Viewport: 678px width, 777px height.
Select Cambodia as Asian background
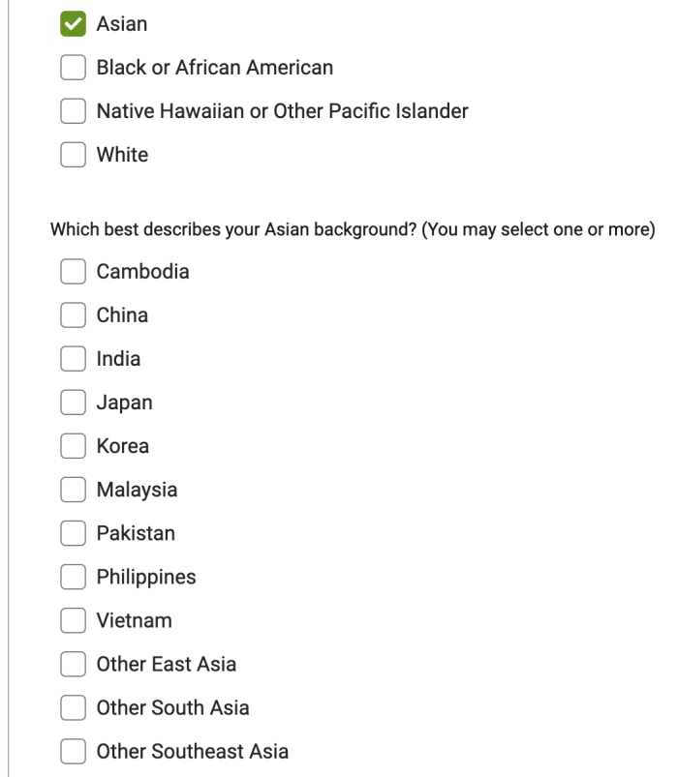tap(73, 271)
